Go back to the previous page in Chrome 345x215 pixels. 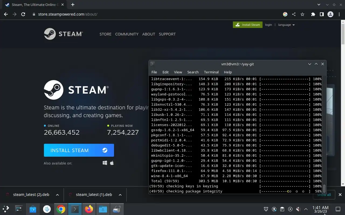6,14
